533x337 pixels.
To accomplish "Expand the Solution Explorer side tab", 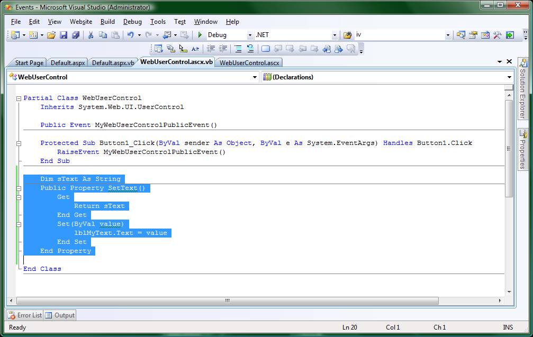I will click(522, 89).
